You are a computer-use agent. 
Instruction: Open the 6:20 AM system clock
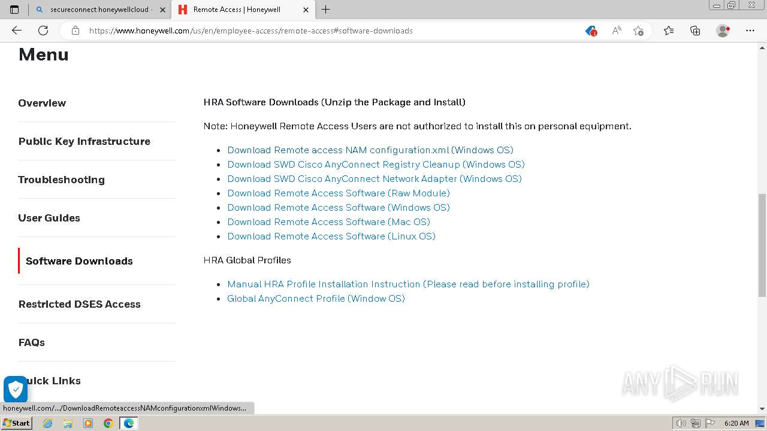click(736, 423)
